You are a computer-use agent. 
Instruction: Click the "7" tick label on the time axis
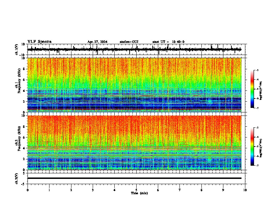pyautogui.click(x=180, y=190)
